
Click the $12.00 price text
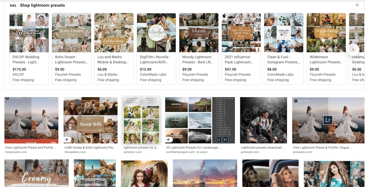click(146, 69)
